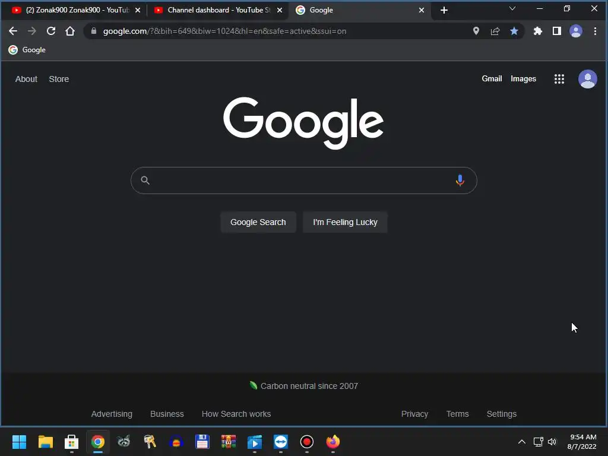Close the Google tab
Viewport: 608px width, 456px height.
tap(422, 10)
